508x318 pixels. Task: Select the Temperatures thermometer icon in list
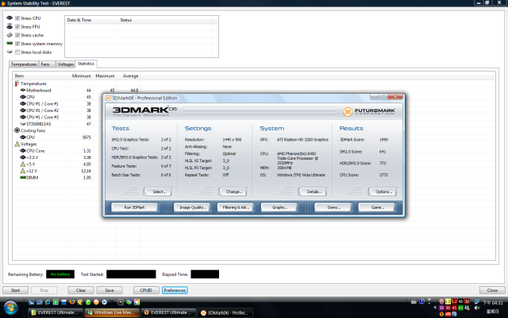(17, 83)
